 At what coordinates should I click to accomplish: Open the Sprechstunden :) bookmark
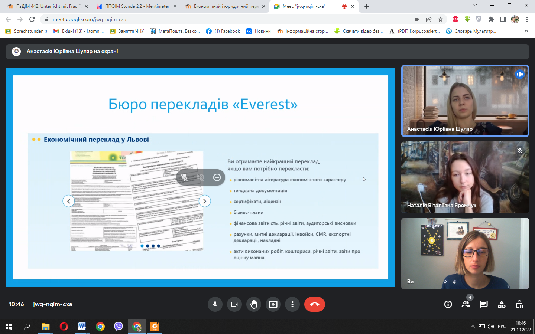click(x=26, y=31)
